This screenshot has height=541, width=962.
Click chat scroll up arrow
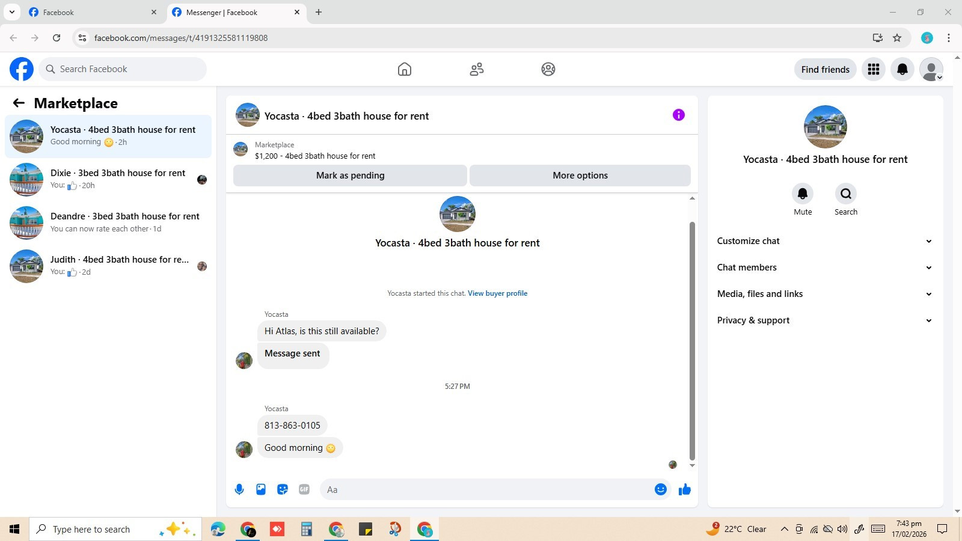point(692,198)
